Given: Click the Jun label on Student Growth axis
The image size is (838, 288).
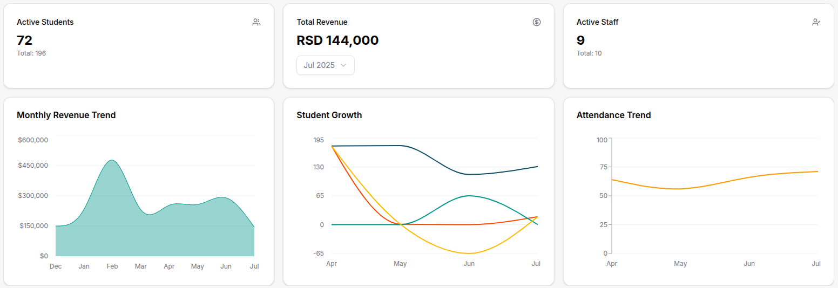Looking at the screenshot, I should coord(469,264).
